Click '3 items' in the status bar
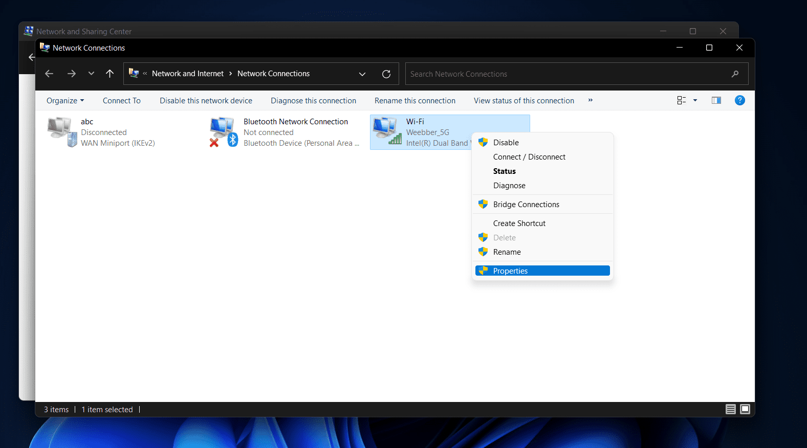This screenshot has width=807, height=448. pos(56,410)
